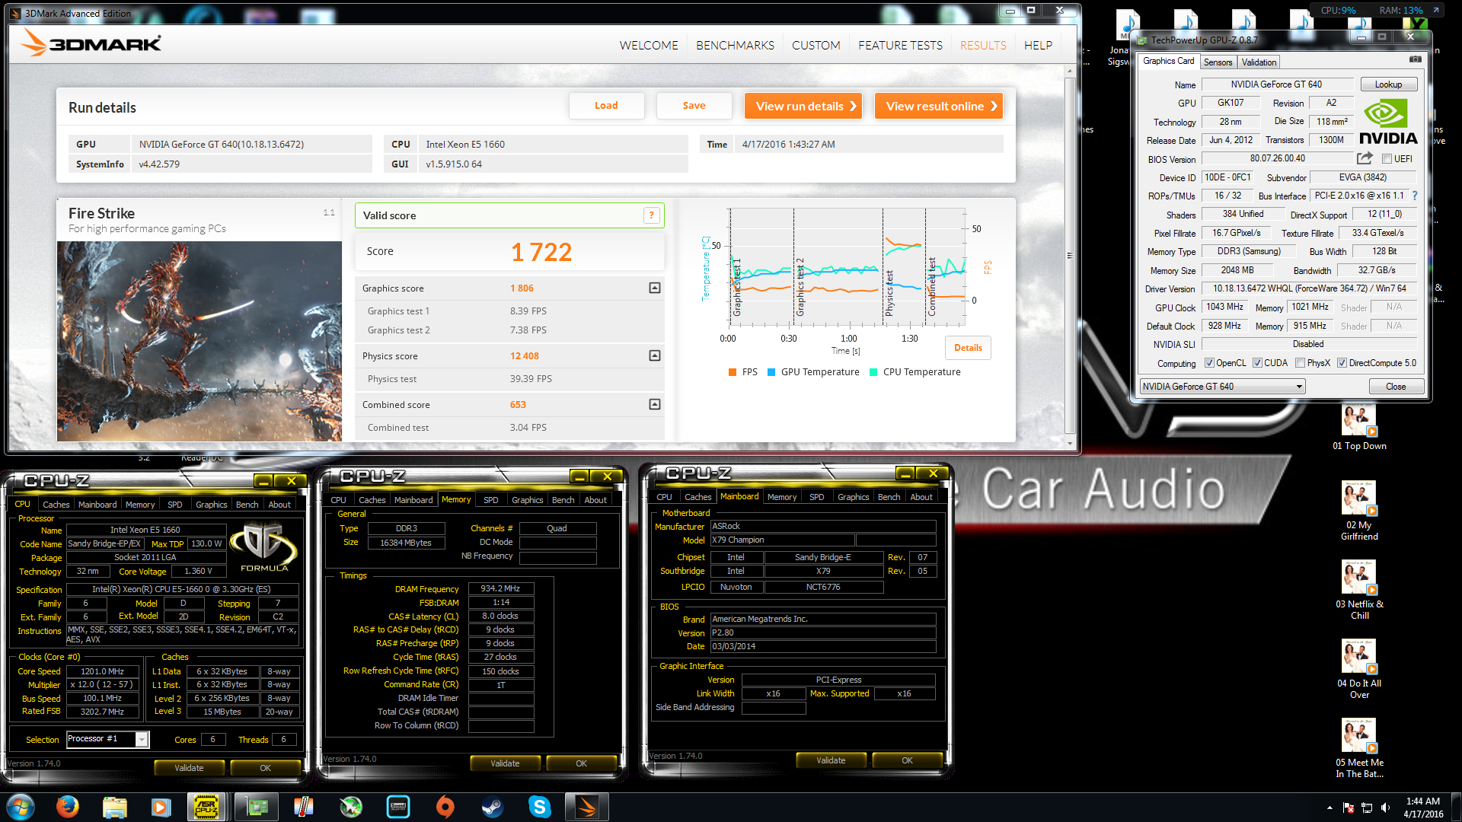Click the blue GPU Temperature legend swatch
This screenshot has width=1462, height=822.
[771, 372]
